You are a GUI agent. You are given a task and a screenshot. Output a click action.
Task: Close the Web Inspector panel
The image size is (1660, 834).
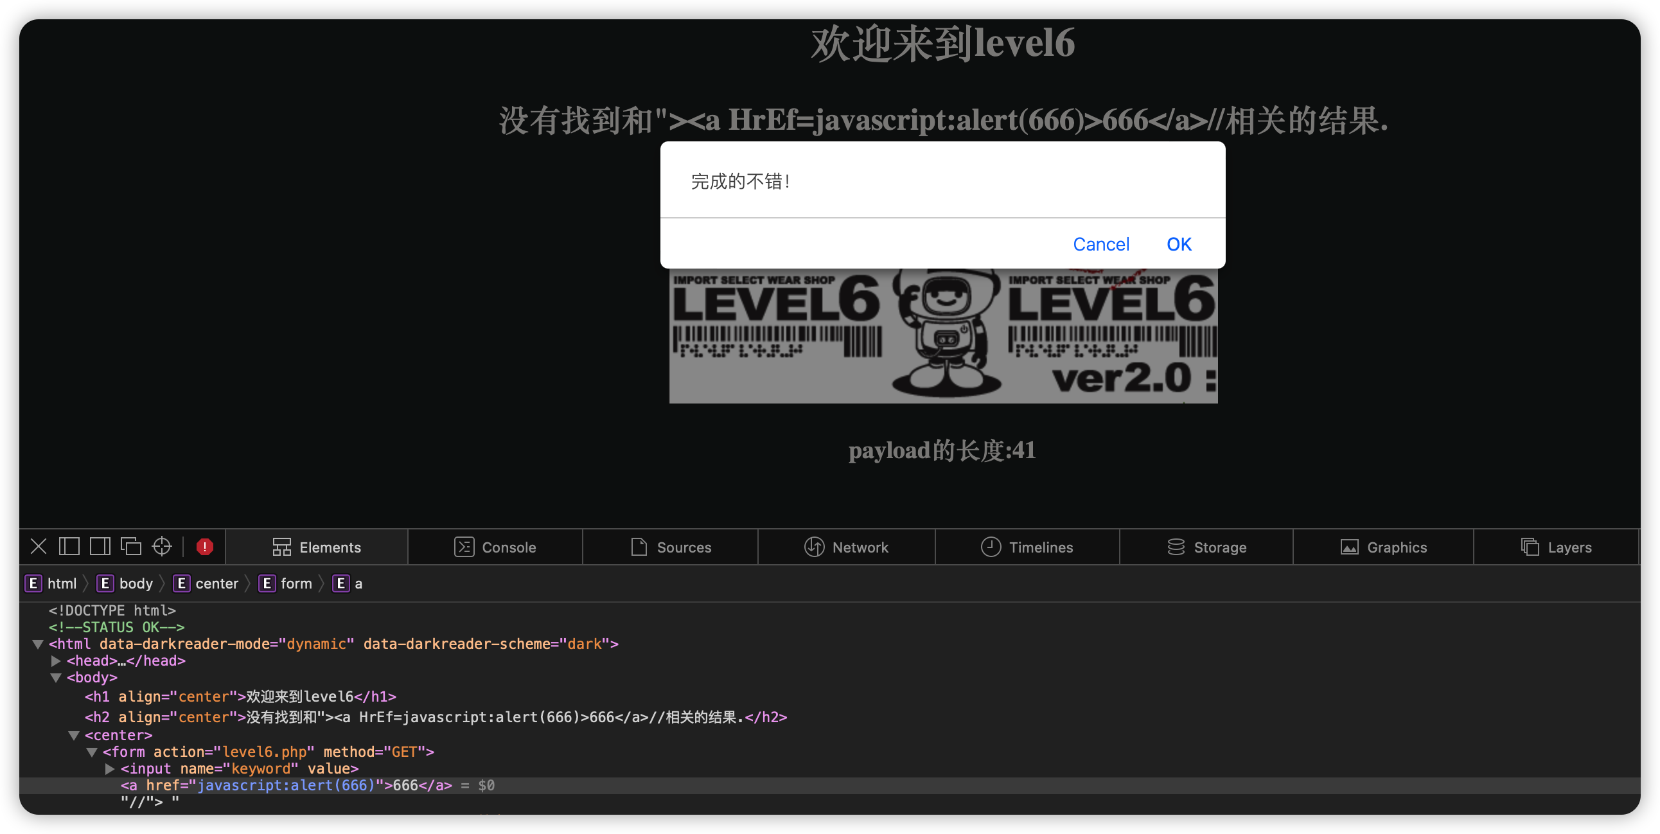tap(39, 547)
